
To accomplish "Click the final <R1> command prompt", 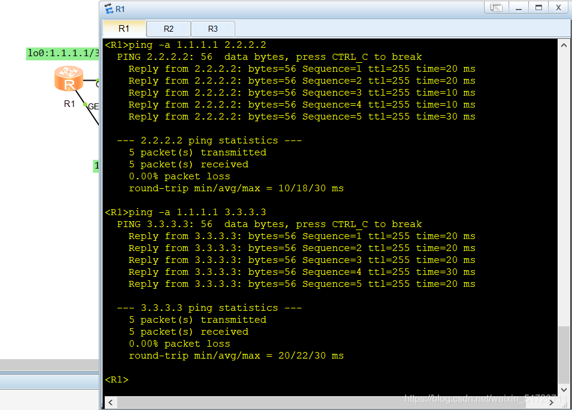I will (117, 380).
